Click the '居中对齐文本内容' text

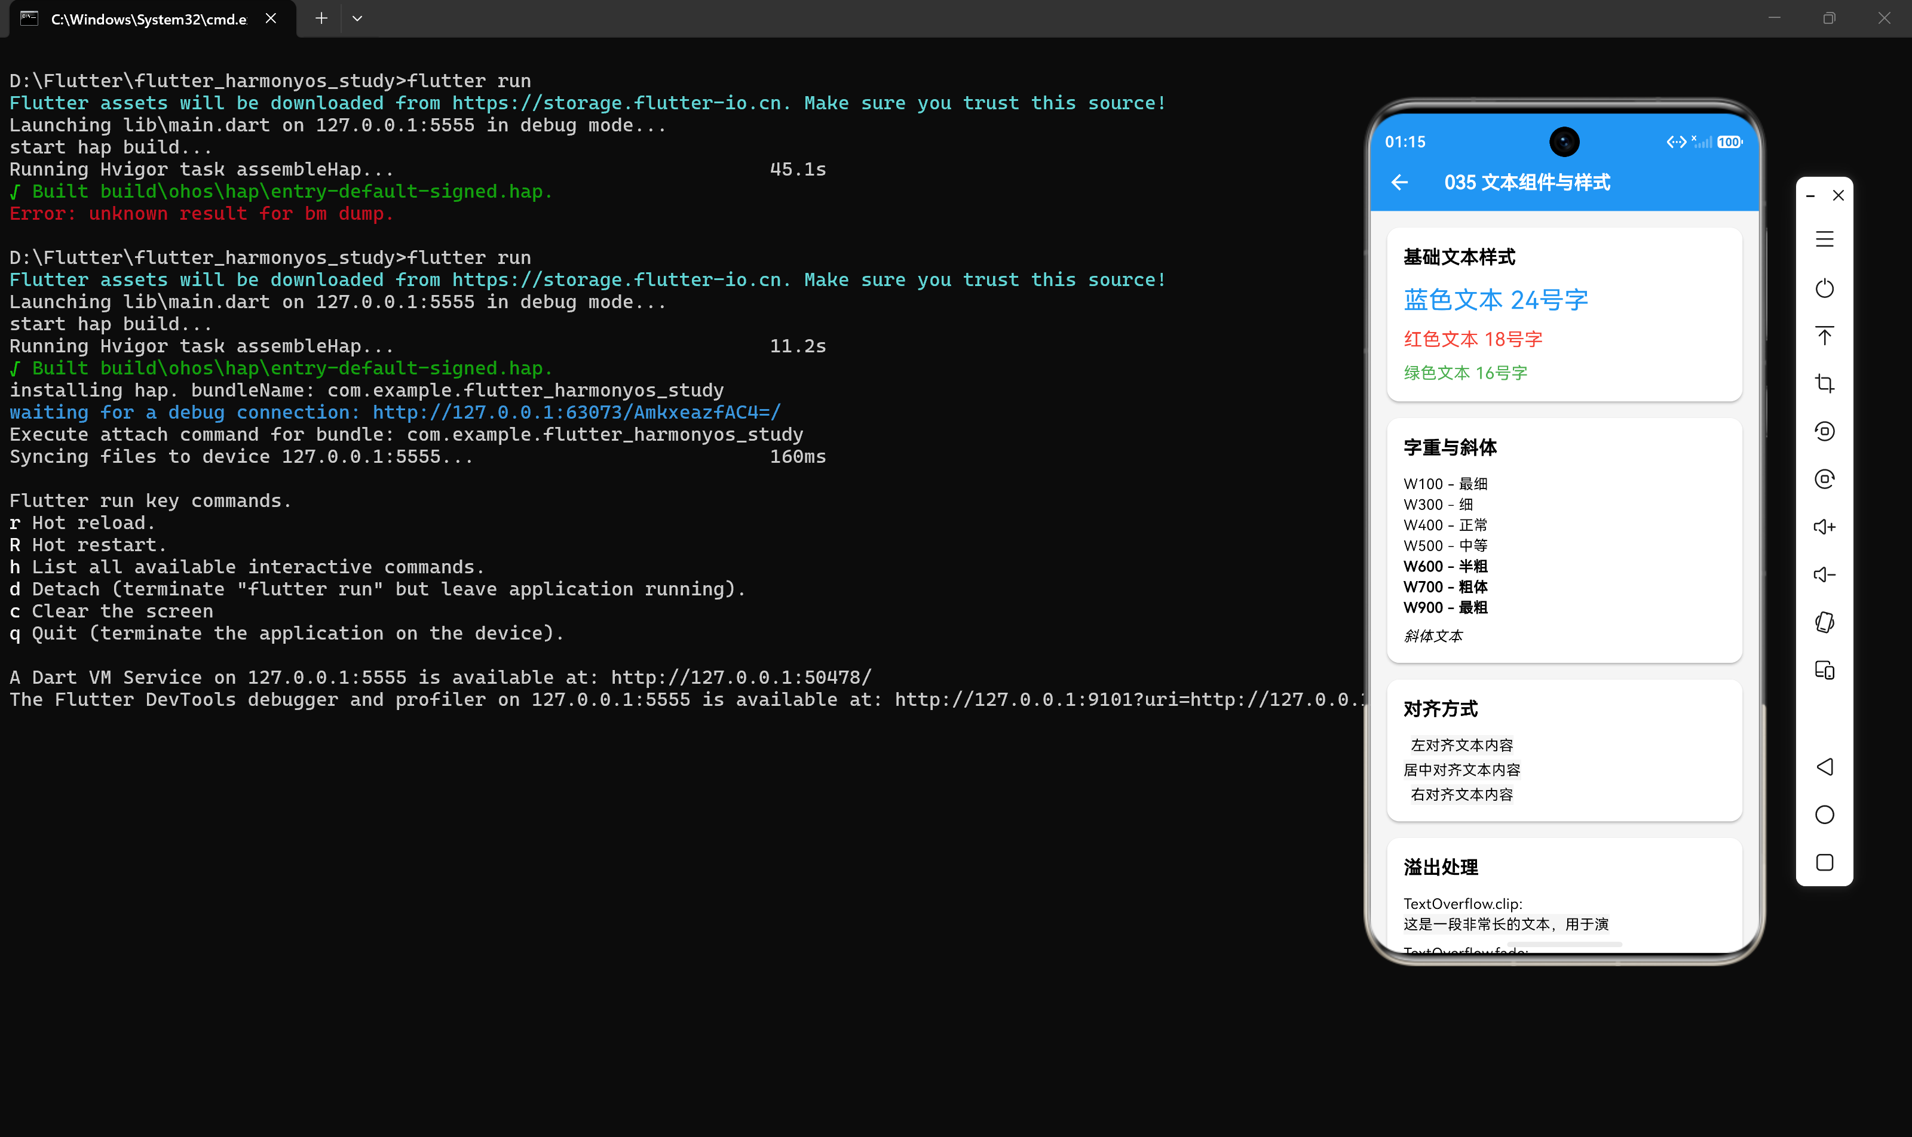pos(1462,770)
